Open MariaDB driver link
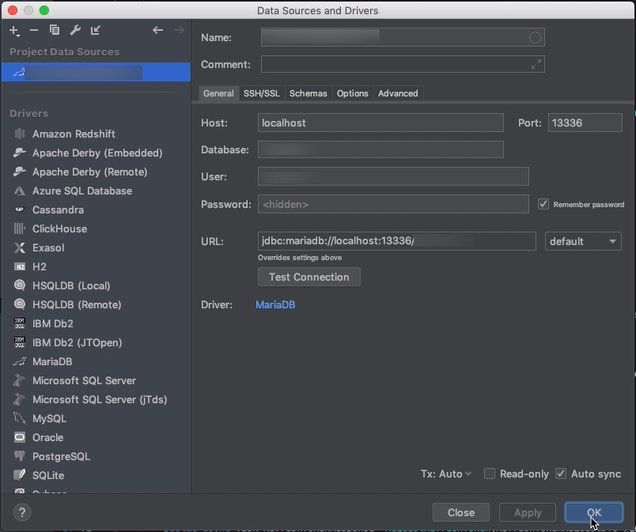Screen dimensions: 636x532 (x=275, y=305)
